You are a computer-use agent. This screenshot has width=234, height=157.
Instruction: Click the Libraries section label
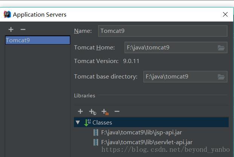[85, 95]
